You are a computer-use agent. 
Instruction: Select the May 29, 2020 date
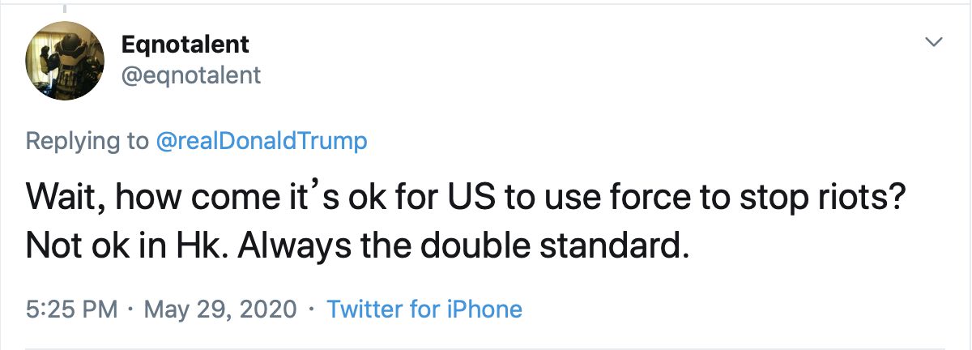(x=222, y=309)
